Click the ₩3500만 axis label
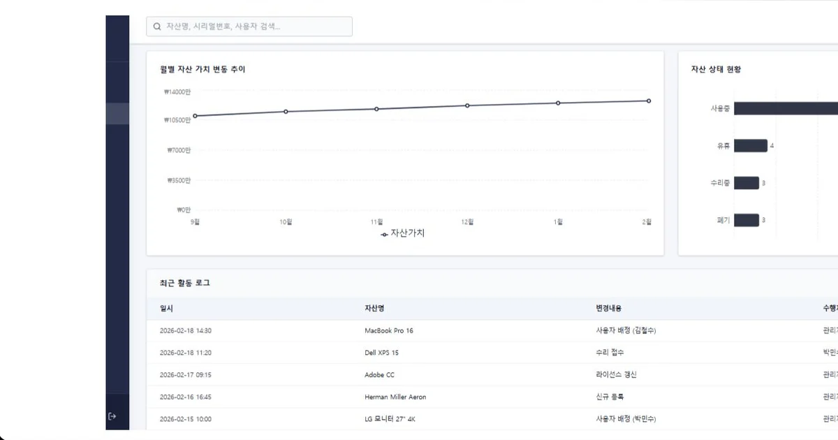The image size is (838, 440). pyautogui.click(x=179, y=180)
